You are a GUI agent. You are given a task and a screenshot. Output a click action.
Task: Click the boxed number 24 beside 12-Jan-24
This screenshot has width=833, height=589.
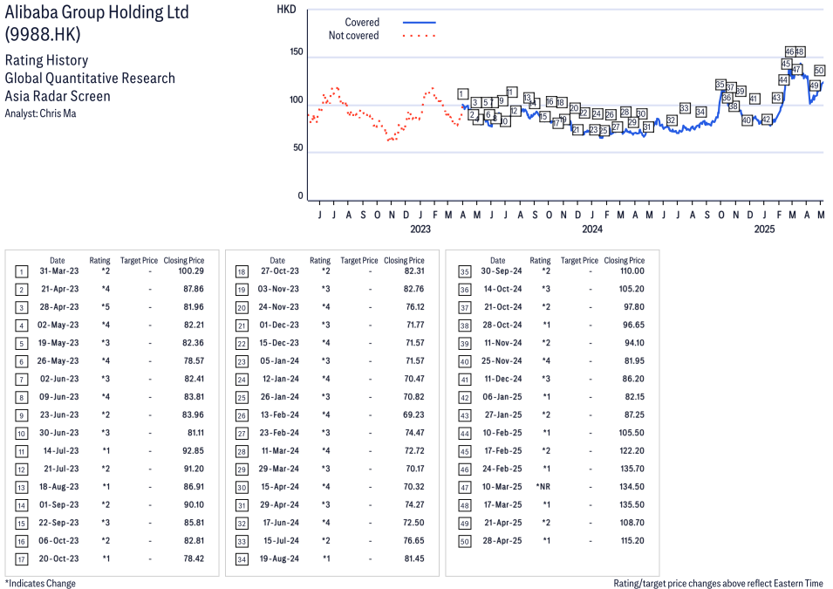pos(242,380)
